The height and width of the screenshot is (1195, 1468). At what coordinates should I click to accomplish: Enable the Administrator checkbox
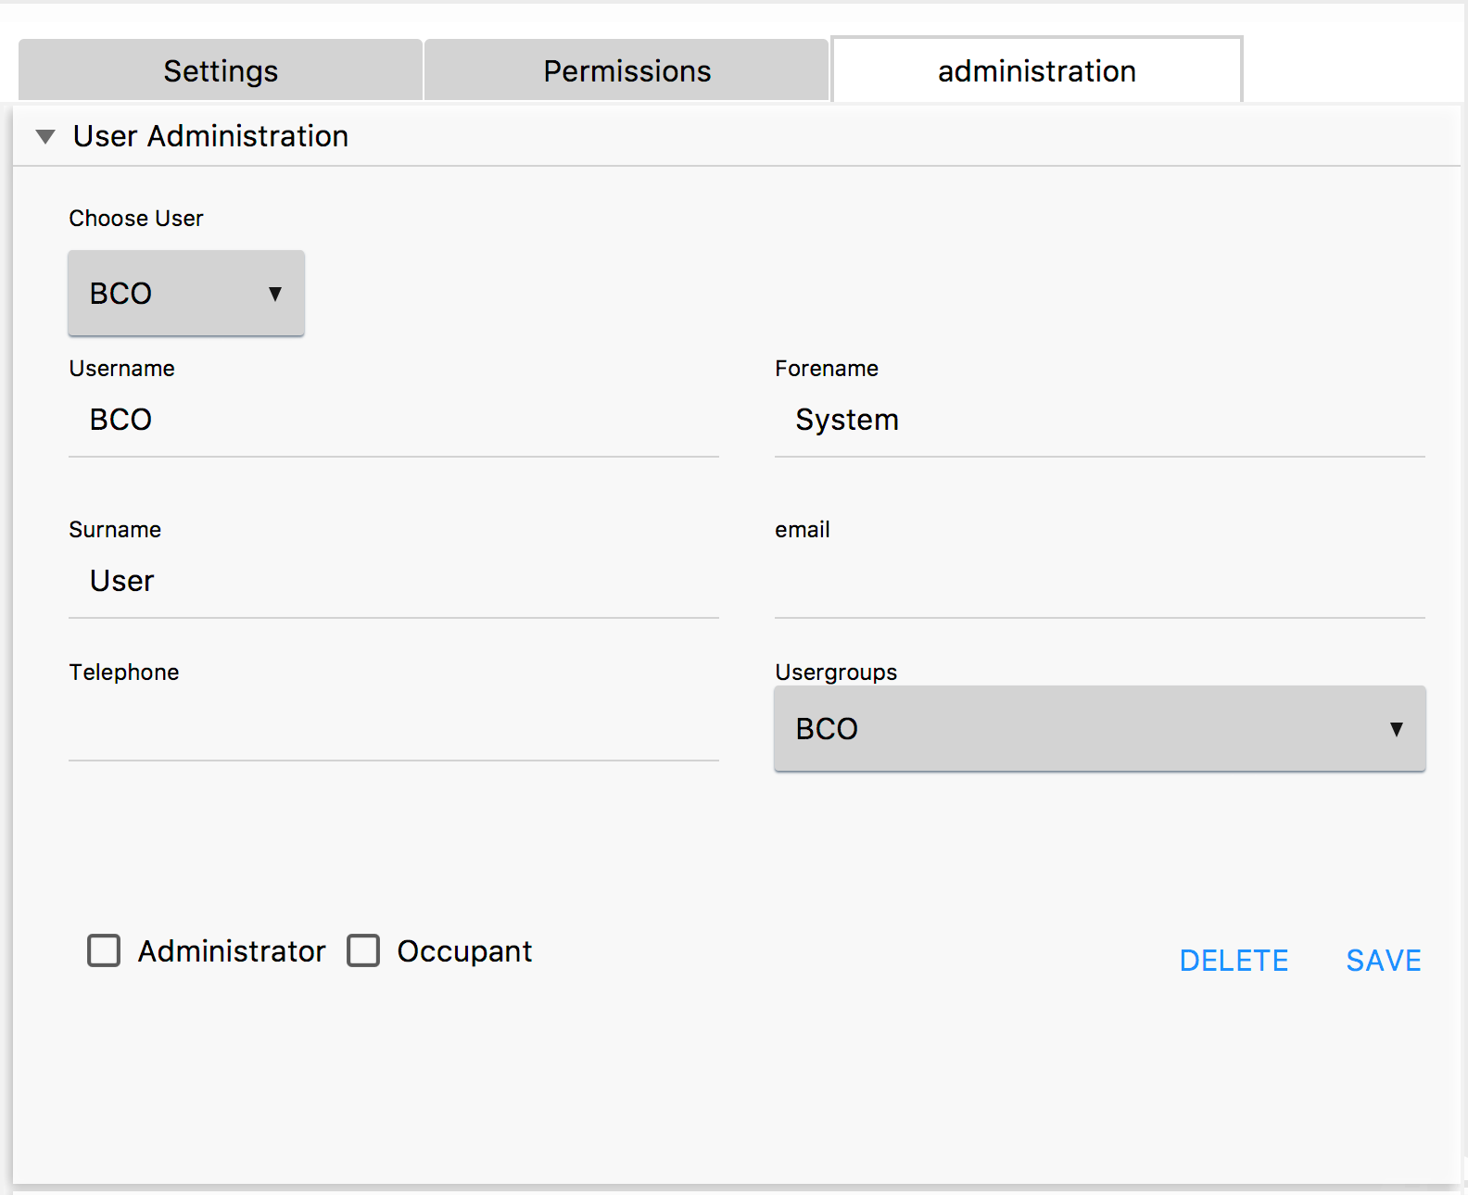pos(104,950)
